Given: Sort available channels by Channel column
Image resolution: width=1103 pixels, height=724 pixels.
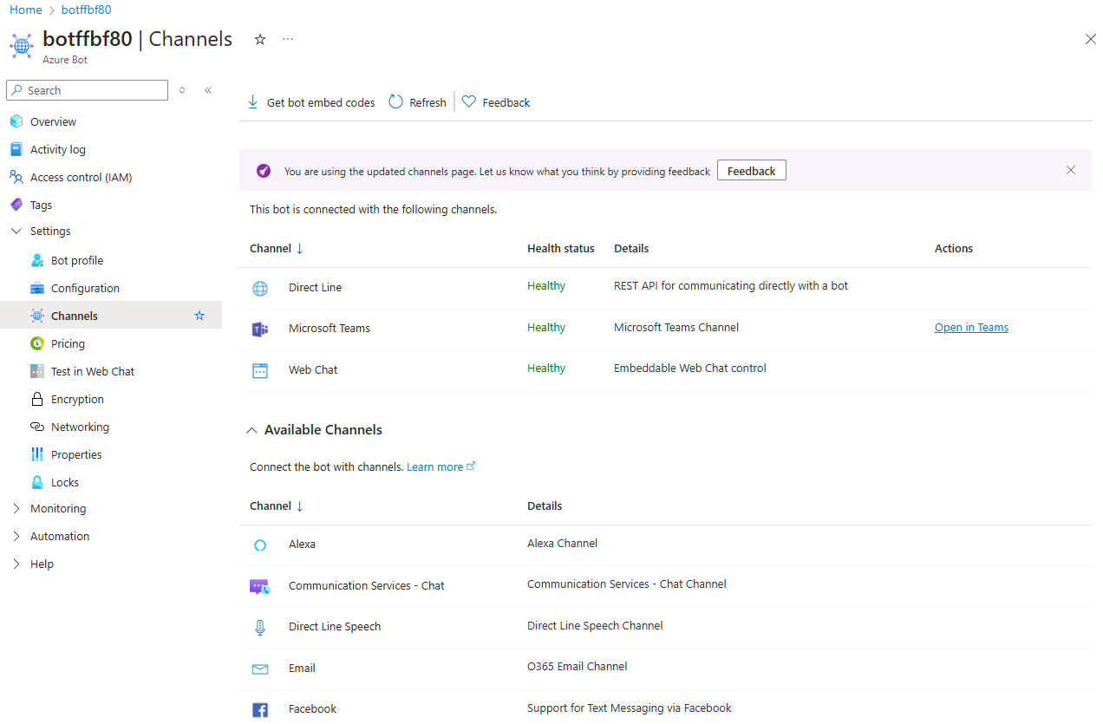Looking at the screenshot, I should (x=277, y=505).
